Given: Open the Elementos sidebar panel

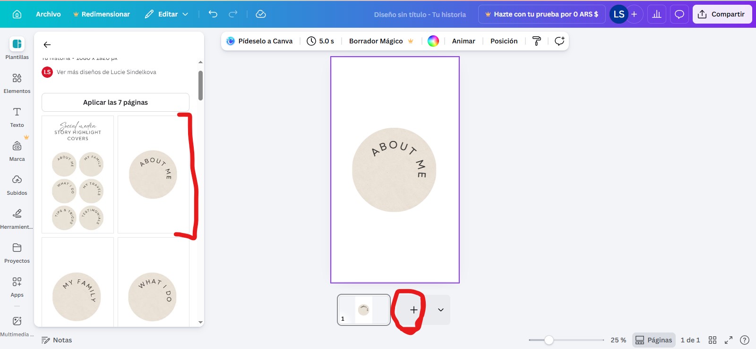Looking at the screenshot, I should coord(17,83).
